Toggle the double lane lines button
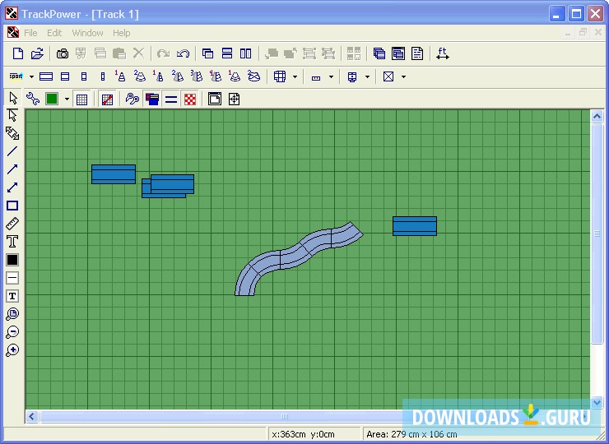 (x=171, y=99)
